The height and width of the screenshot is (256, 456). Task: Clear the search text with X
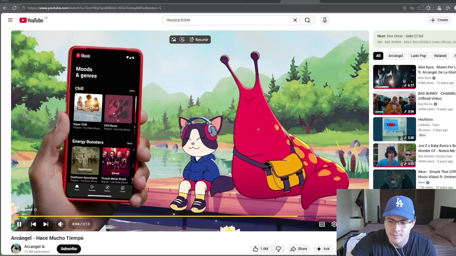pos(295,20)
